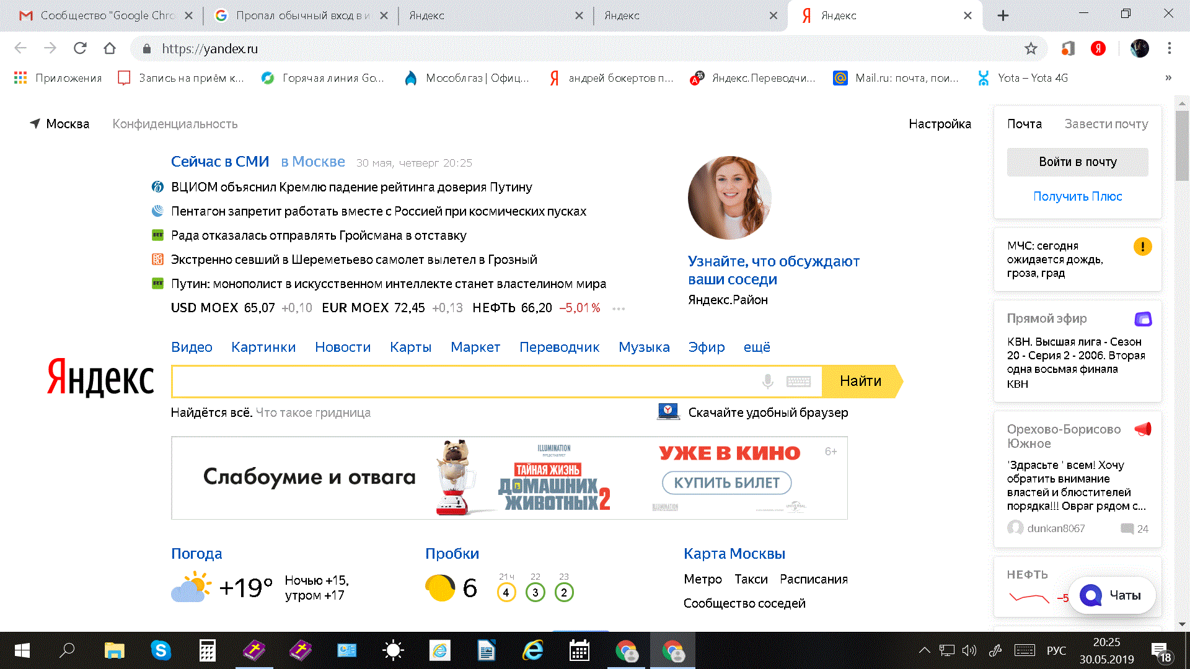Switch to the Gmail community tab

[105, 15]
